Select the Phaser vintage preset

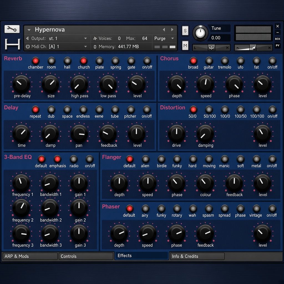click(x=256, y=209)
